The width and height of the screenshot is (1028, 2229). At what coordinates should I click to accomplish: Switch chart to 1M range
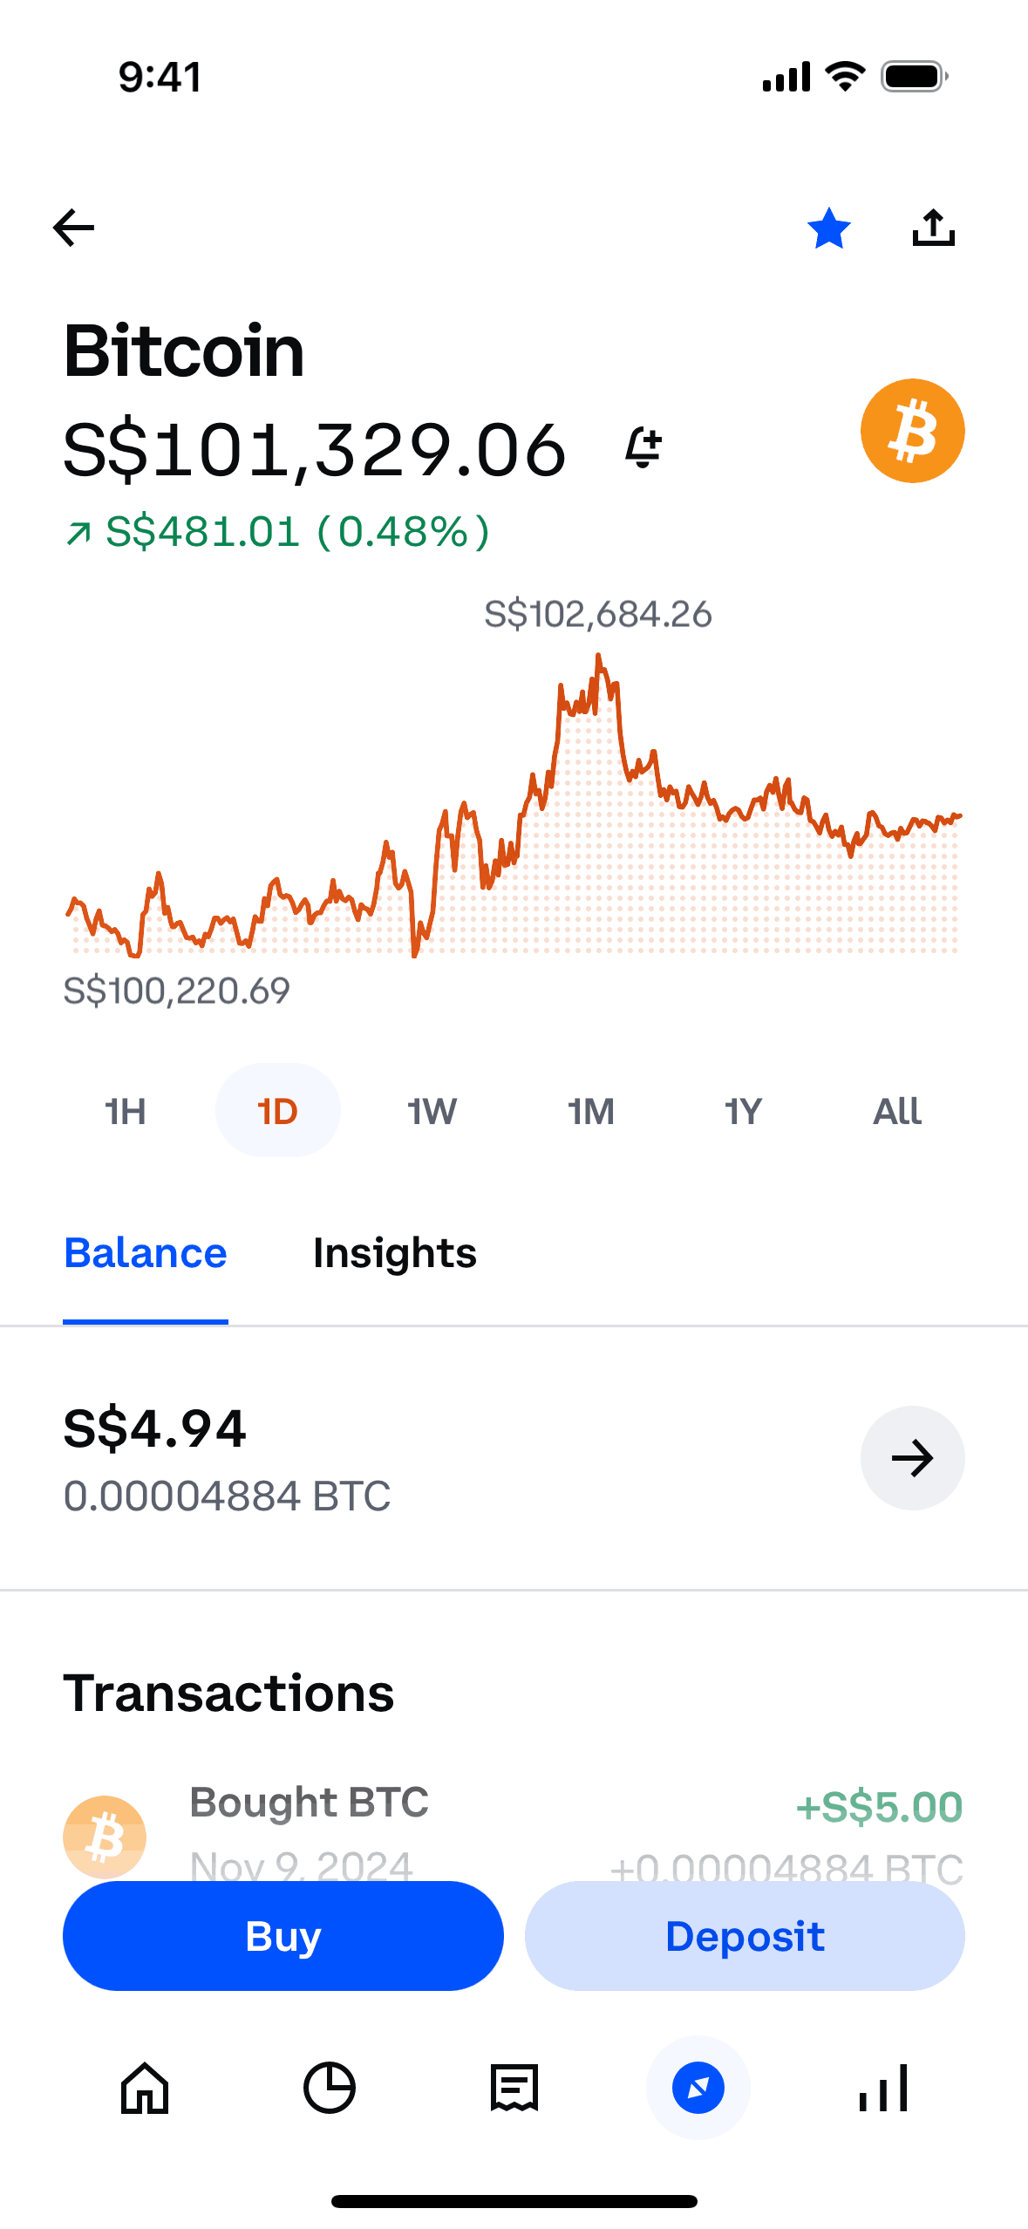[591, 1111]
